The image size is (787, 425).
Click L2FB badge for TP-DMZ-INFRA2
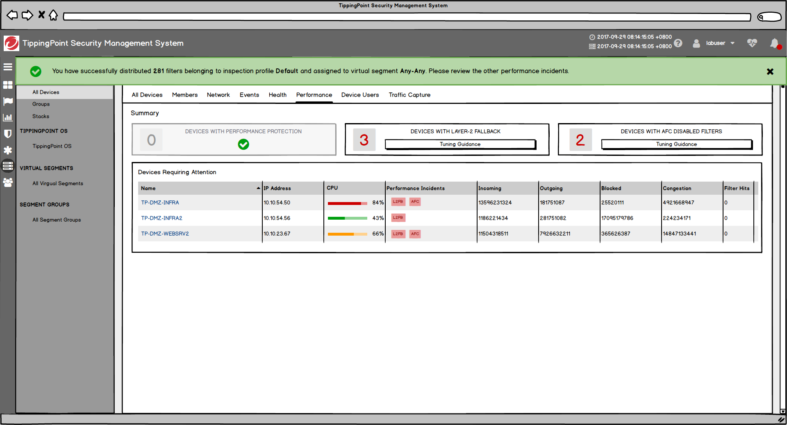(x=398, y=218)
